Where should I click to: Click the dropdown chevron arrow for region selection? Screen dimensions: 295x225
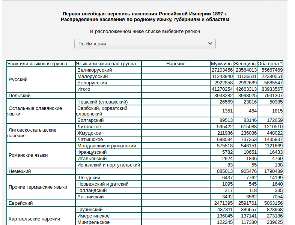210,44
